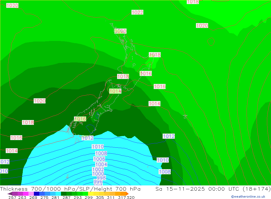Click the blue 1006 isobar label
This screenshot has height=199, width=271.
tap(99, 159)
